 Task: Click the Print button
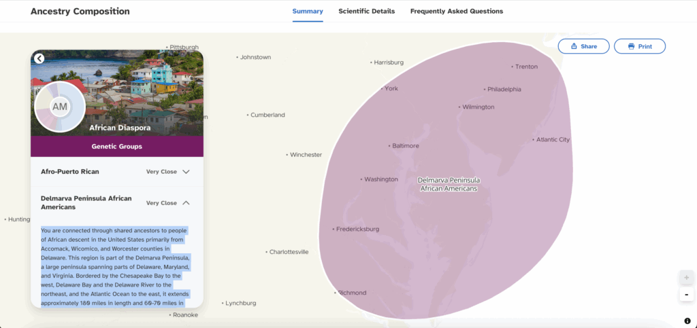coord(639,46)
